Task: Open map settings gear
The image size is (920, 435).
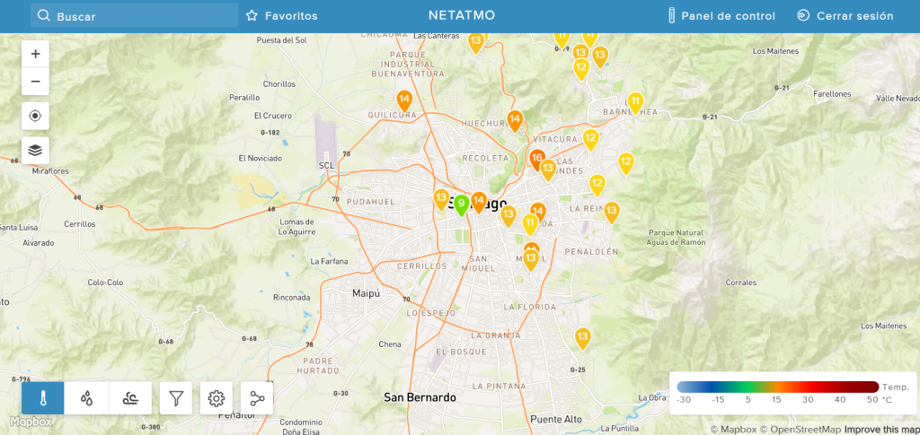Action: coord(217,398)
